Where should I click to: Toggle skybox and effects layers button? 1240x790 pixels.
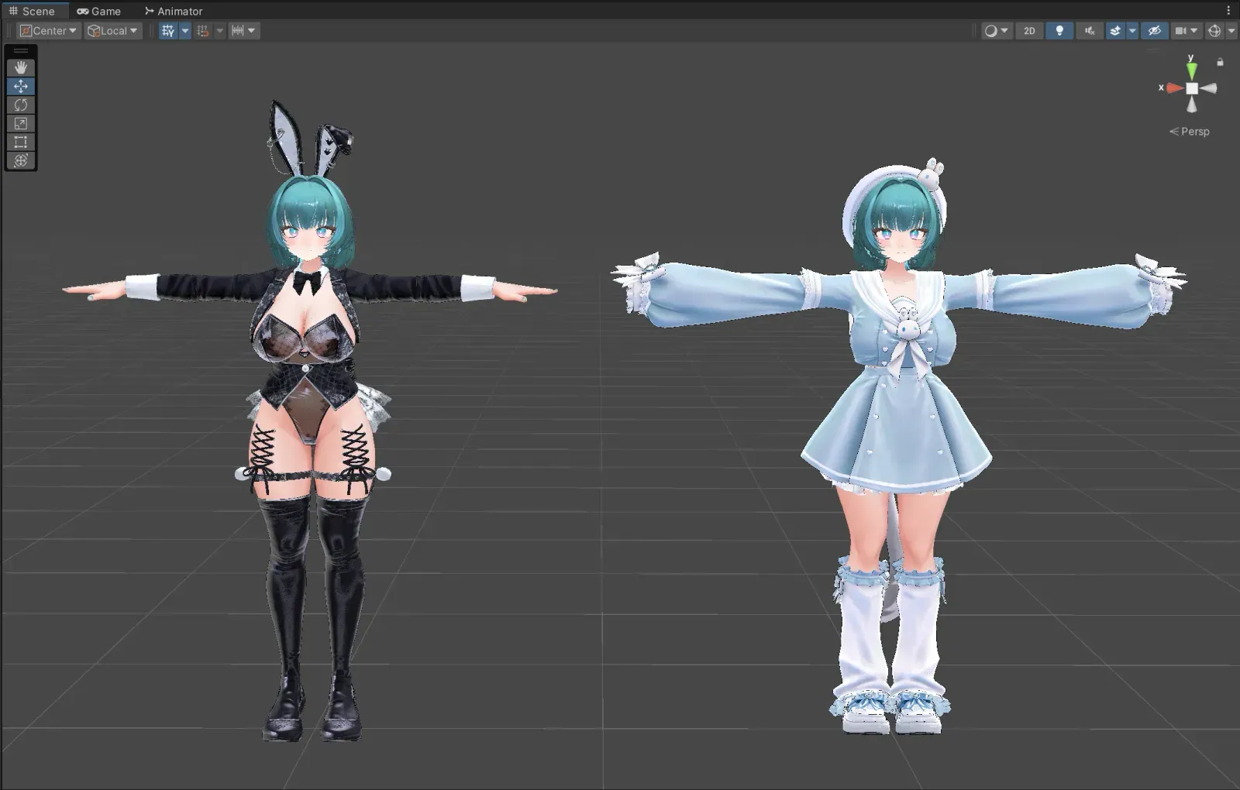(x=1115, y=31)
